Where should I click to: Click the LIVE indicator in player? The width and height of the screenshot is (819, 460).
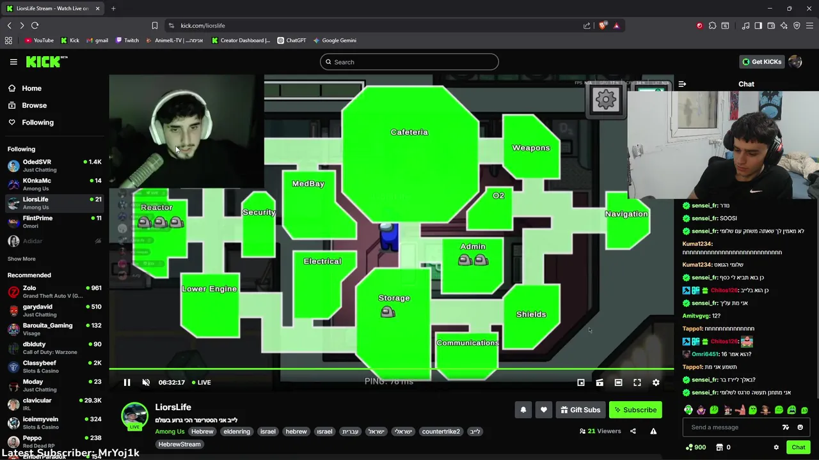[201, 382]
